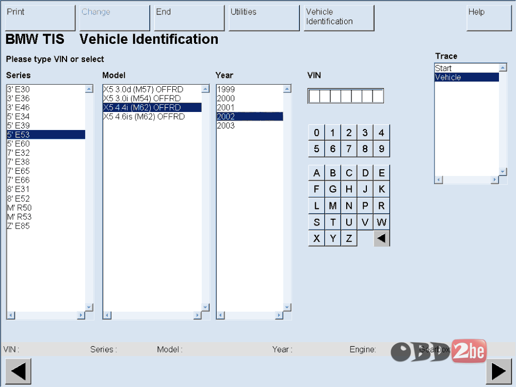Click Model list horizontal scroll-left arrow
Viewport: 516px width, 387px height.
pos(107,315)
